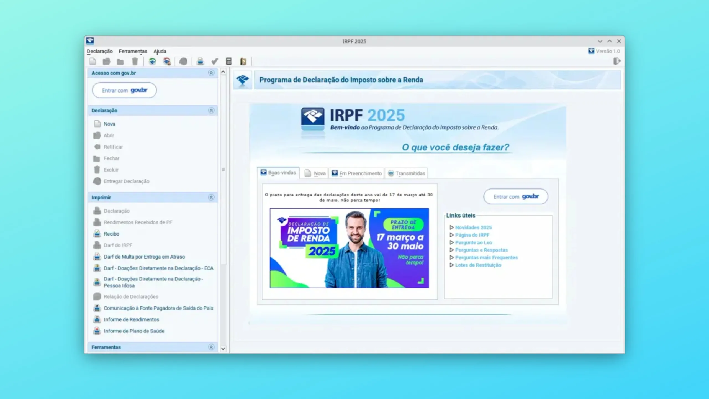The width and height of the screenshot is (709, 399).
Task: Click the Darf de Multa printer icon
Action: 97,257
